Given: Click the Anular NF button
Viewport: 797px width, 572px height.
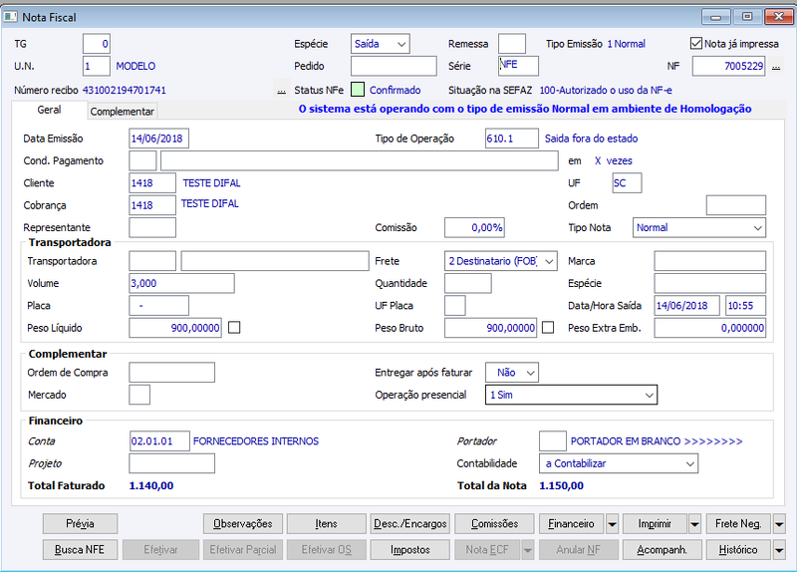Looking at the screenshot, I should point(579,550).
